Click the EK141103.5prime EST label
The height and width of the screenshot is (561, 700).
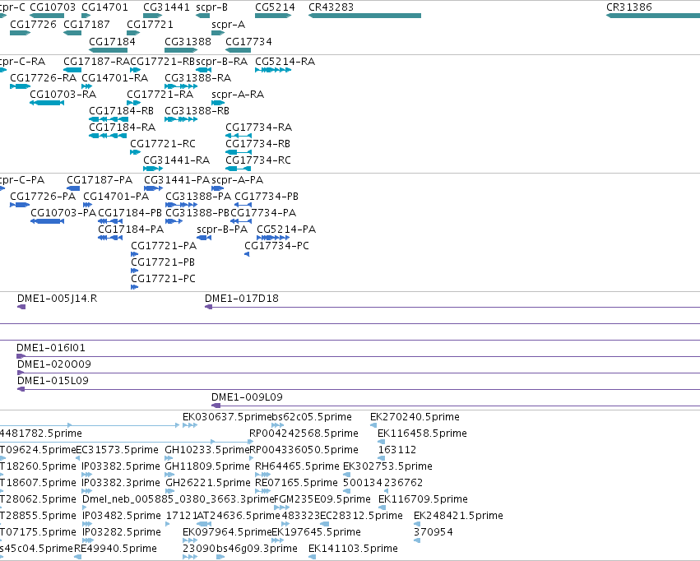pyautogui.click(x=353, y=549)
